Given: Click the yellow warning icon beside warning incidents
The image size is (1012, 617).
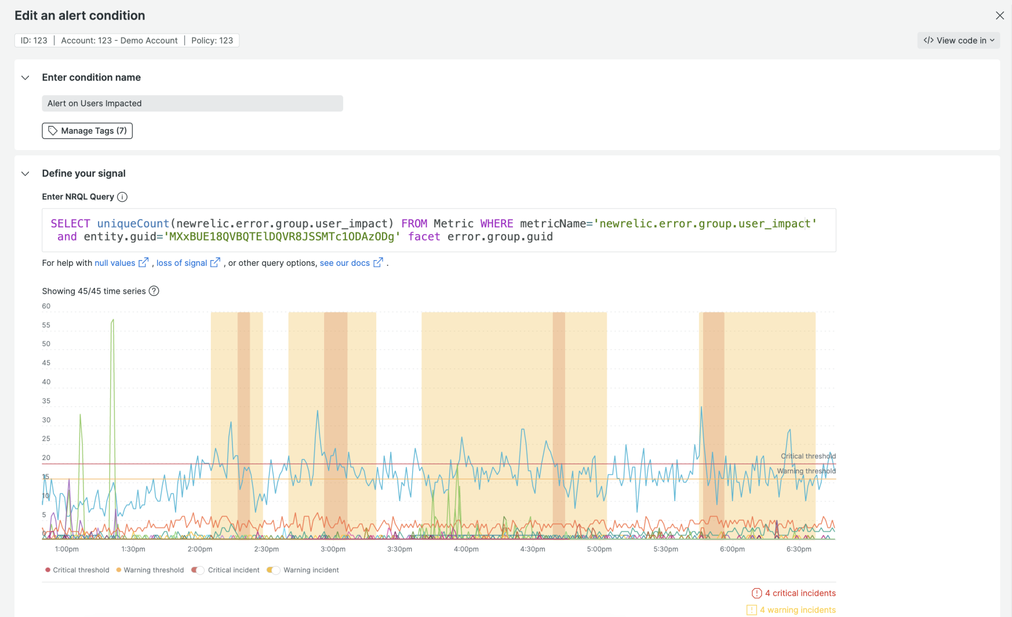Looking at the screenshot, I should click(752, 610).
